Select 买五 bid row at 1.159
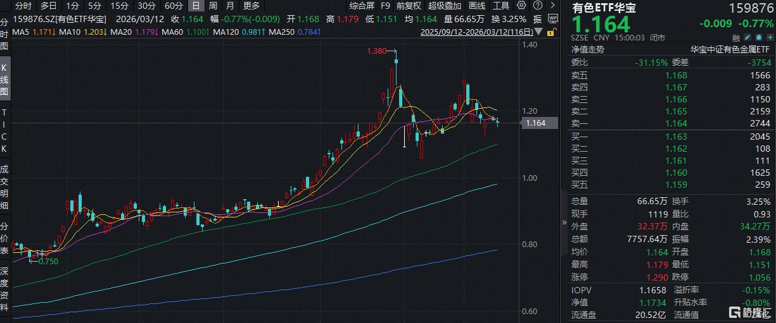The image size is (776, 323). coord(671,185)
